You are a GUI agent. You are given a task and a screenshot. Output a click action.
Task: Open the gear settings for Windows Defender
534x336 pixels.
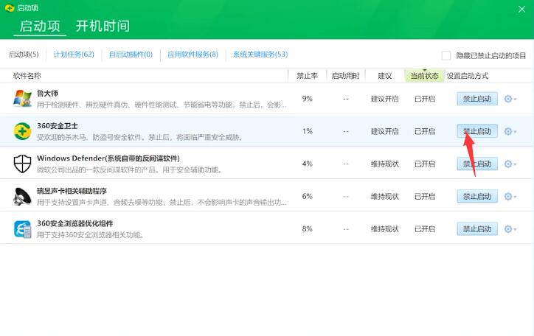click(510, 164)
